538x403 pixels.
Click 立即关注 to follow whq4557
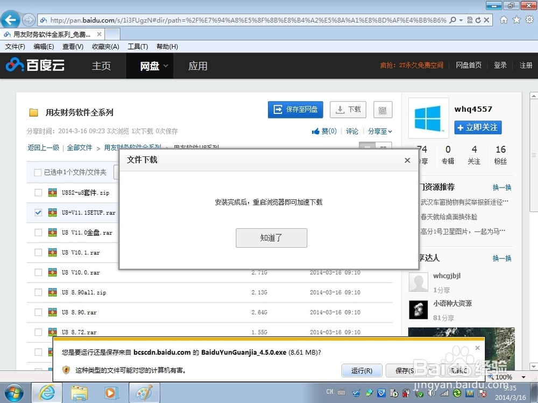pyautogui.click(x=478, y=127)
